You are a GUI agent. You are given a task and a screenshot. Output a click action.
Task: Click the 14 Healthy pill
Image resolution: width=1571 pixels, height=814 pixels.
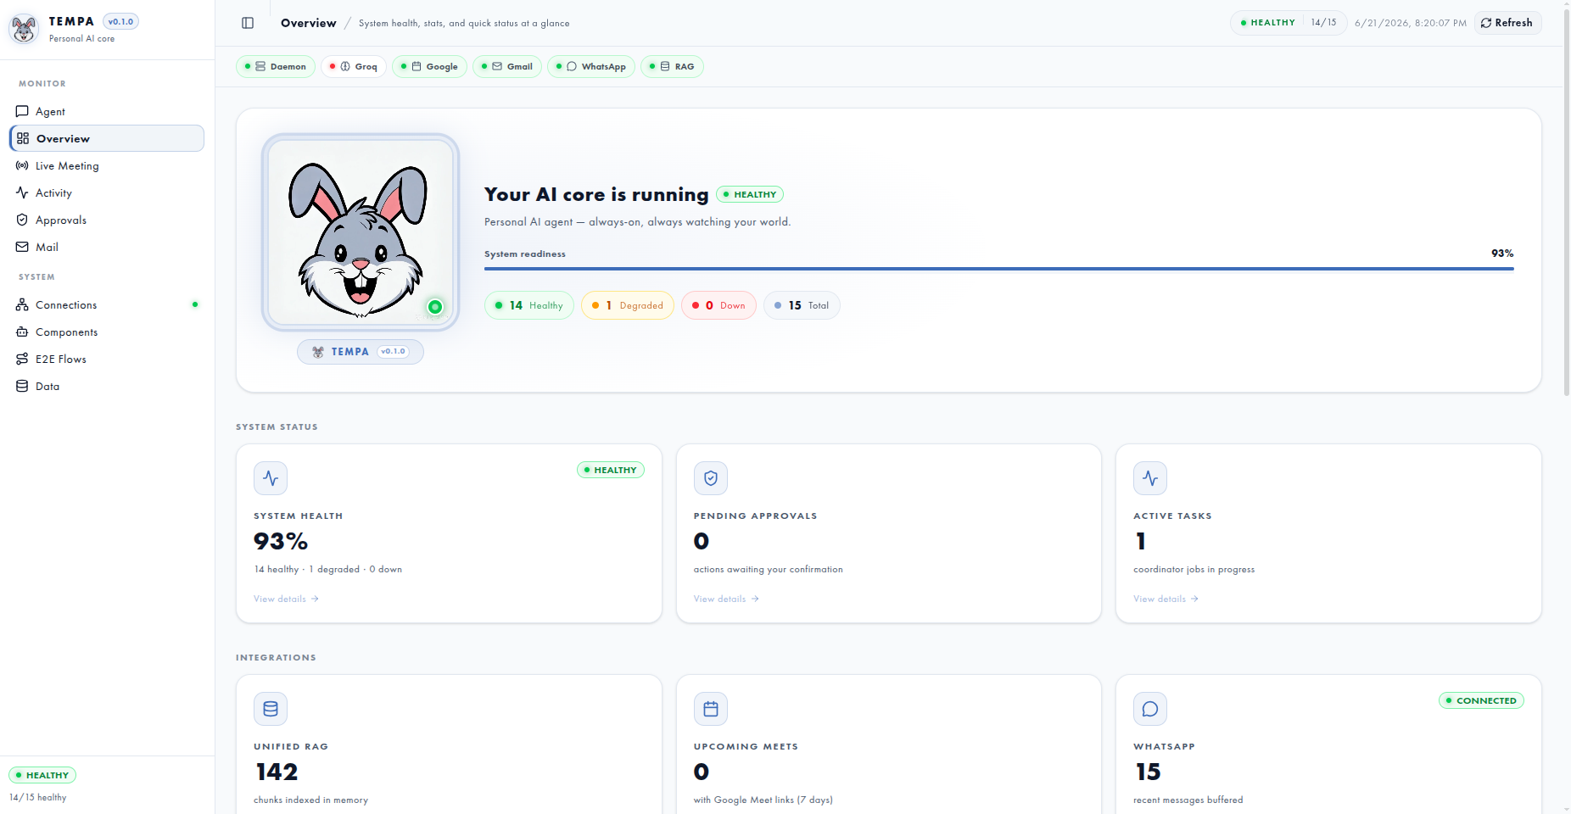(529, 305)
